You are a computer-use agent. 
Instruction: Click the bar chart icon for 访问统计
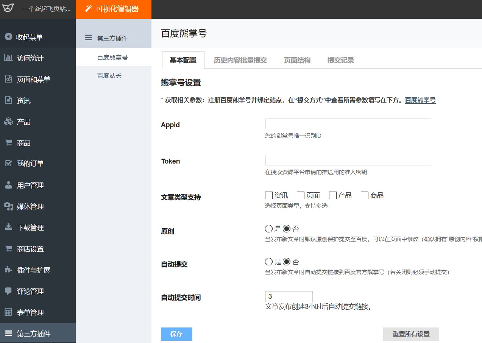click(x=8, y=58)
